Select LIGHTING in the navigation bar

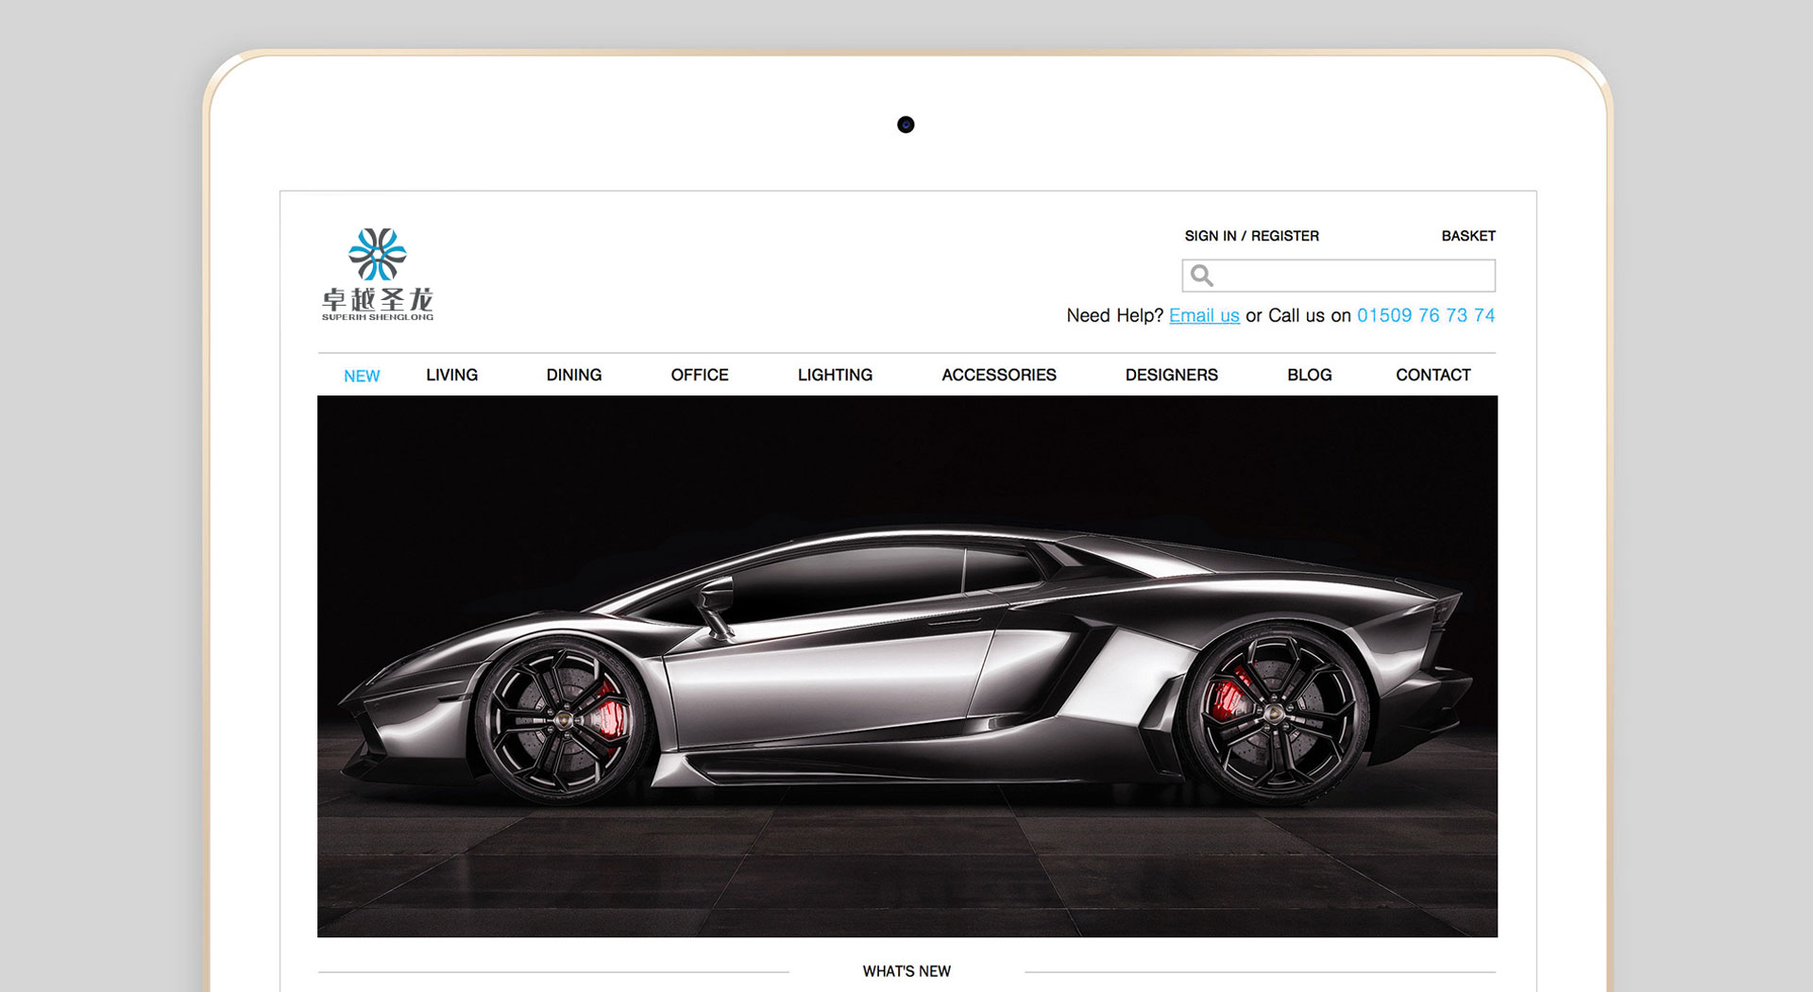pos(835,375)
